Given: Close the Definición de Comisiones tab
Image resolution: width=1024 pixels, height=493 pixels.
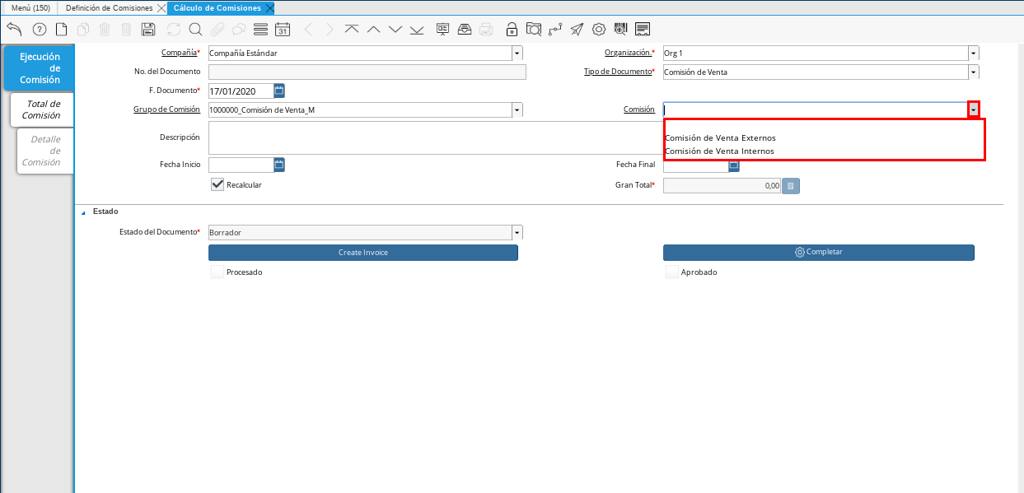Looking at the screenshot, I should click(161, 7).
